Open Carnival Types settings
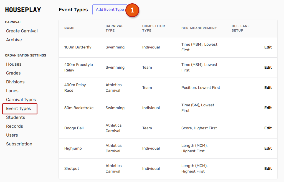 pyautogui.click(x=21, y=100)
